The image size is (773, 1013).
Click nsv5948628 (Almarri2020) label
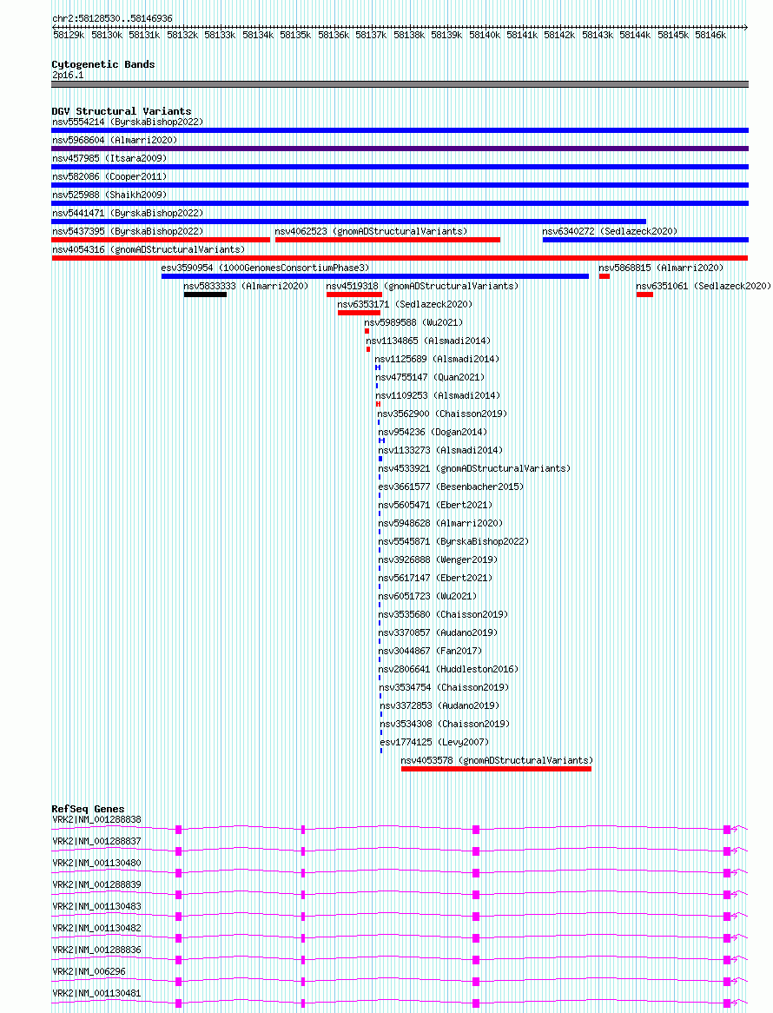pyautogui.click(x=440, y=523)
